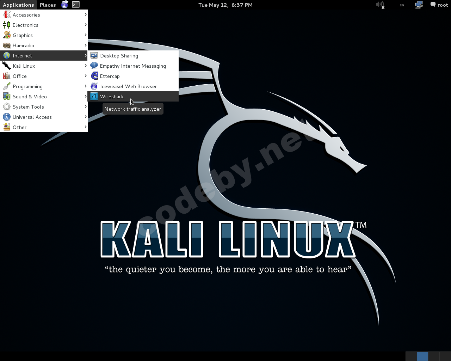Click the Kali Linux menu category icon
451x361 pixels.
(7, 66)
